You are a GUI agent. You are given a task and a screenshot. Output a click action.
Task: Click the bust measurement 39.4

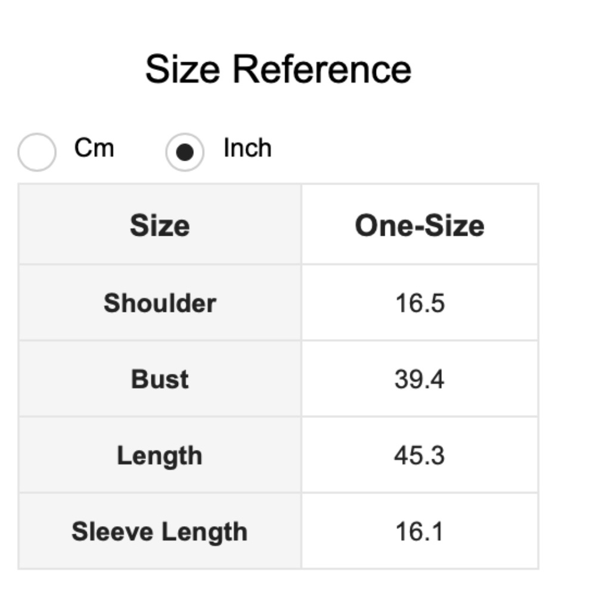420,379
